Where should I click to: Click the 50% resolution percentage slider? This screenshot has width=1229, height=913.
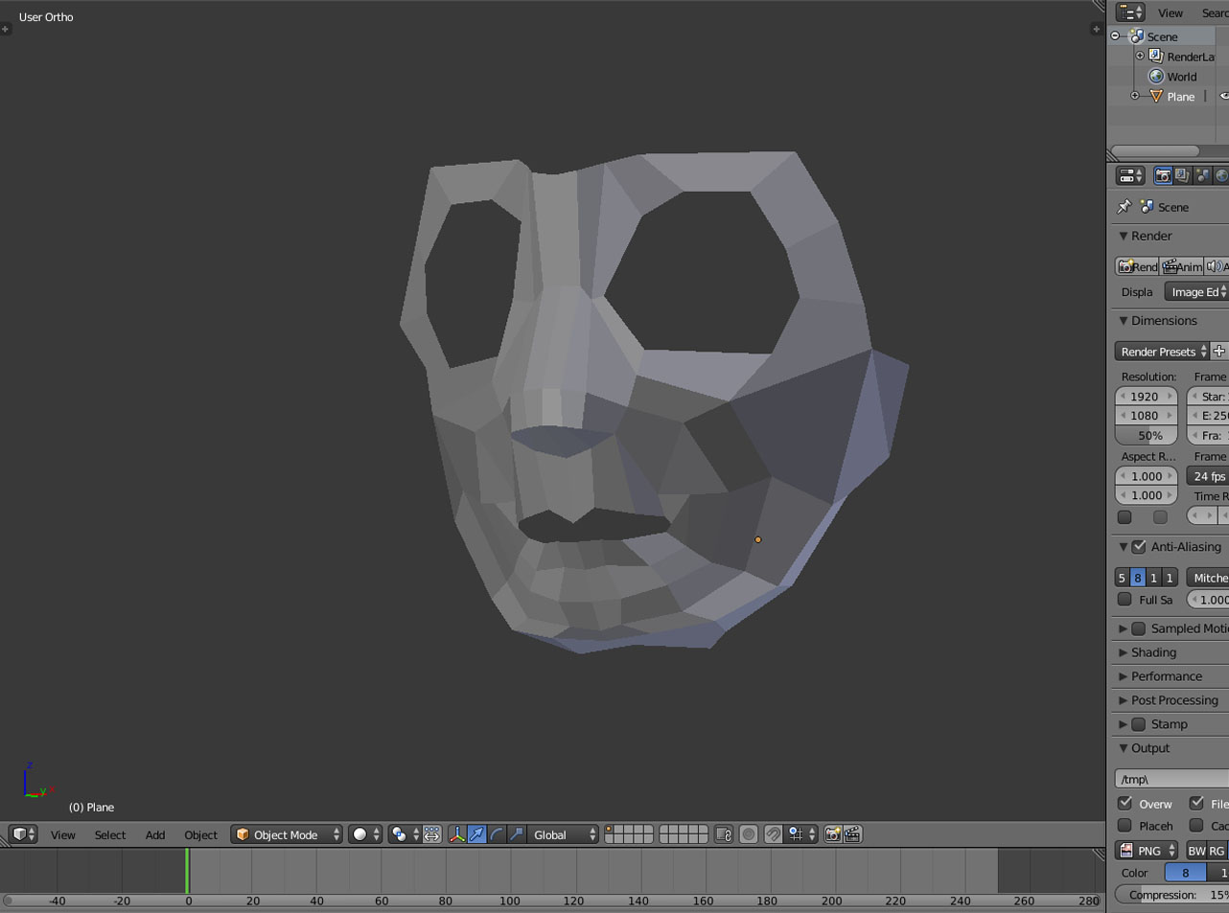pos(1147,435)
